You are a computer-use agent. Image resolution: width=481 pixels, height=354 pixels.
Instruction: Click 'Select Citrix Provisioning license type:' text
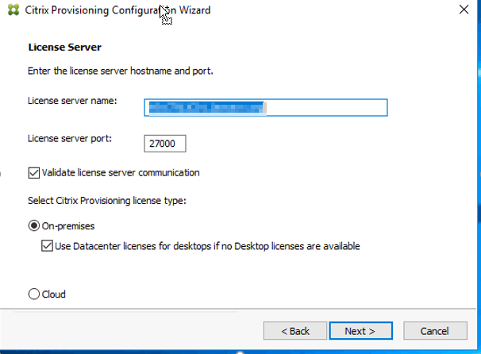[x=107, y=201]
